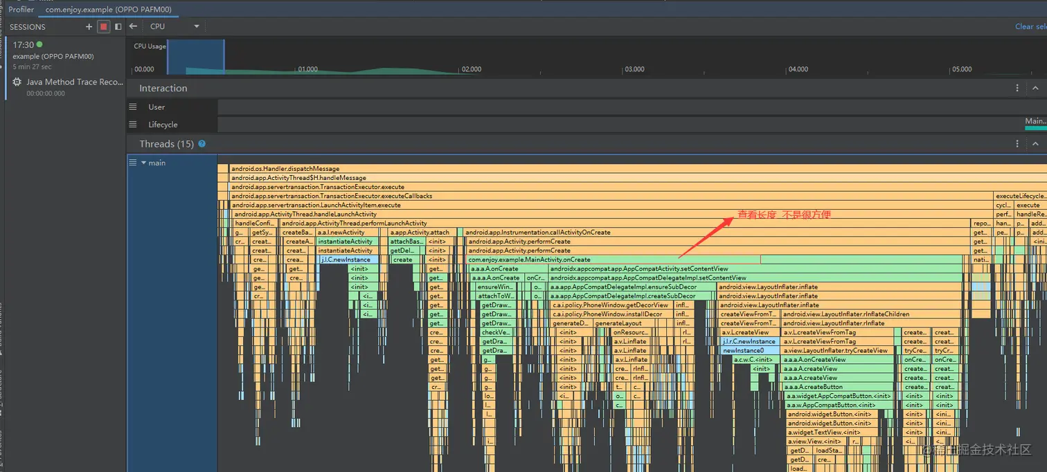Viewport: 1047px width, 472px height.
Task: Click the 03.000 mark on CPU timeline
Action: pyautogui.click(x=634, y=69)
